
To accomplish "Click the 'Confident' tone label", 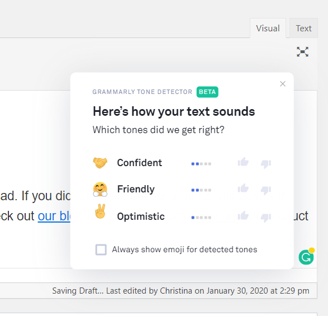I will 140,163.
